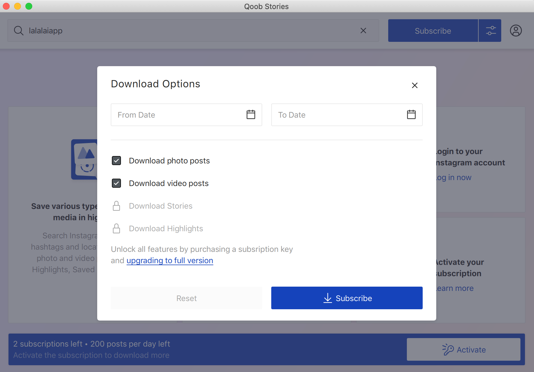Minimize window with yellow title bar button
The width and height of the screenshot is (534, 372).
18,6
